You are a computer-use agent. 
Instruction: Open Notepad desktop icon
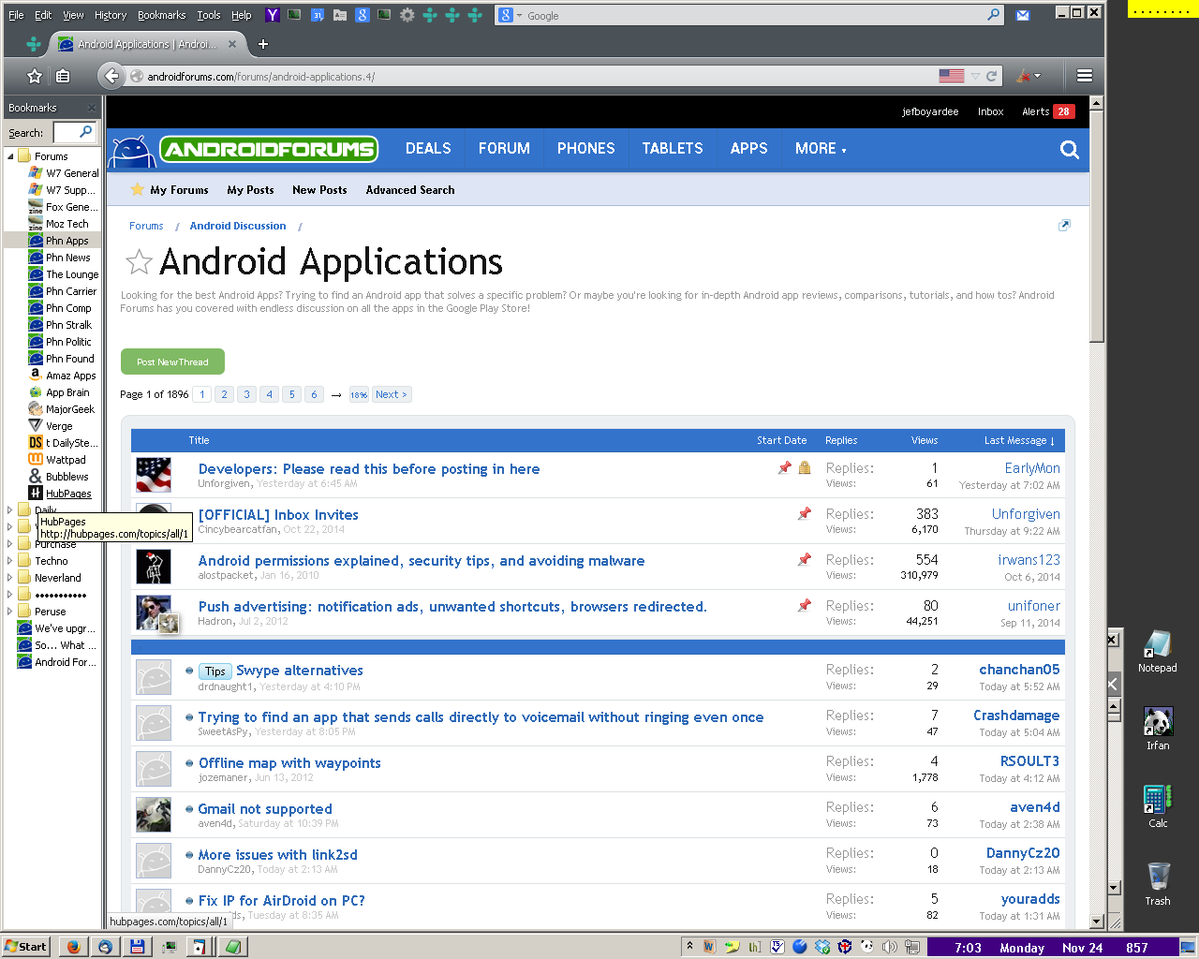pos(1158,651)
